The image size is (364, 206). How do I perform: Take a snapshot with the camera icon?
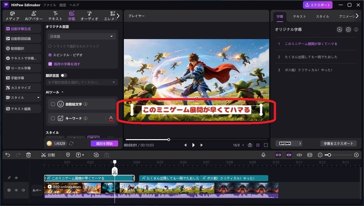(x=250, y=145)
